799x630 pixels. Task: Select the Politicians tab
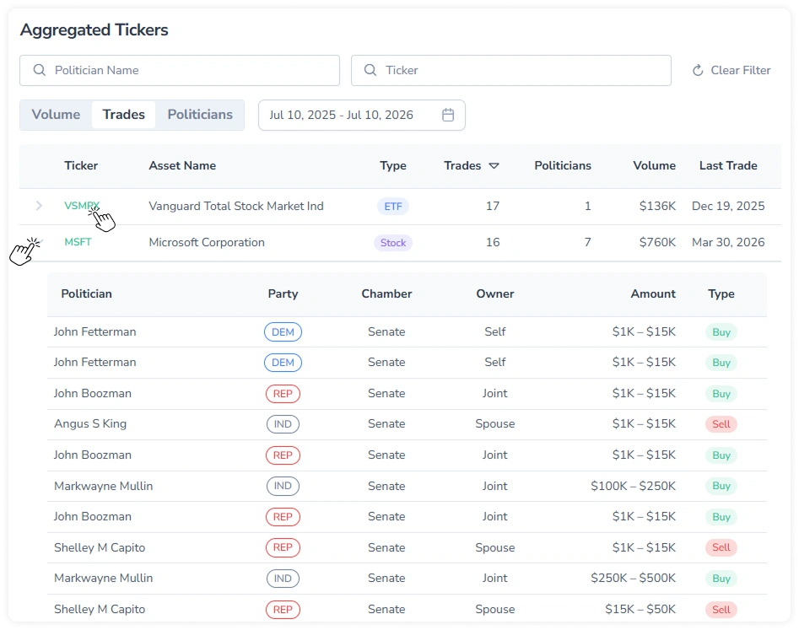(200, 115)
